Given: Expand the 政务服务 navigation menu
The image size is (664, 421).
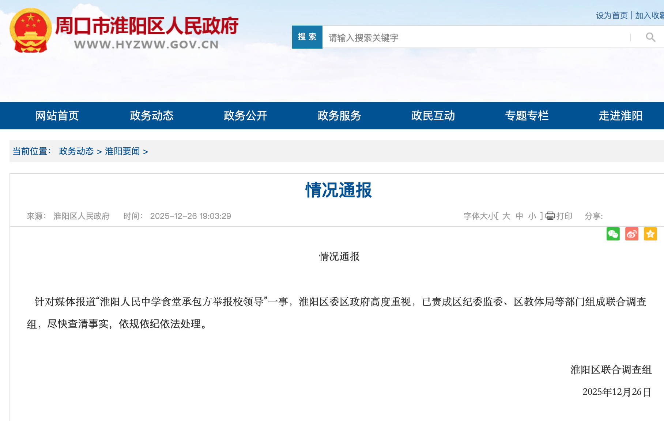Looking at the screenshot, I should (339, 115).
